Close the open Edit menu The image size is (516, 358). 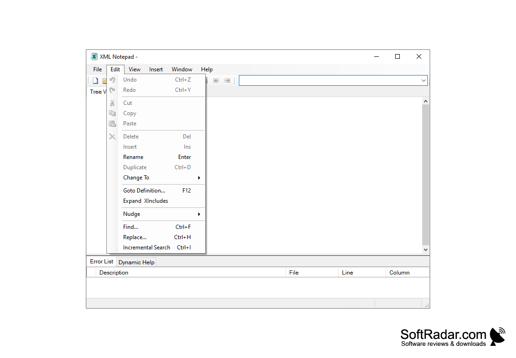pyautogui.click(x=115, y=69)
